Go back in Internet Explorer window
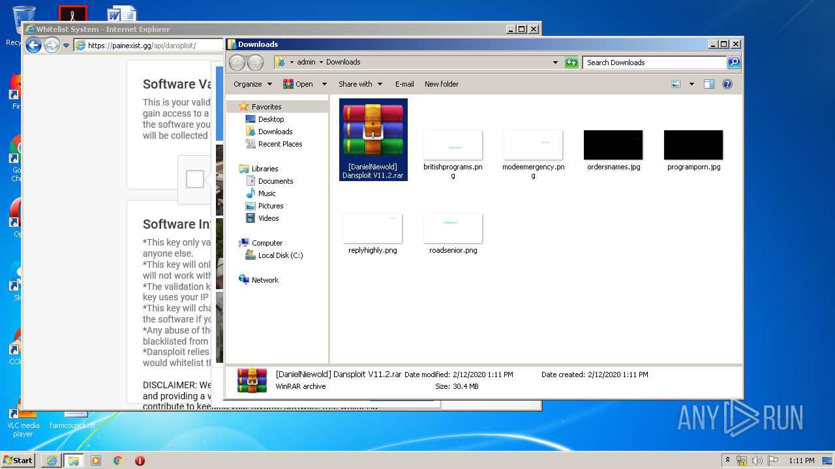The height and width of the screenshot is (469, 835). pyautogui.click(x=33, y=45)
